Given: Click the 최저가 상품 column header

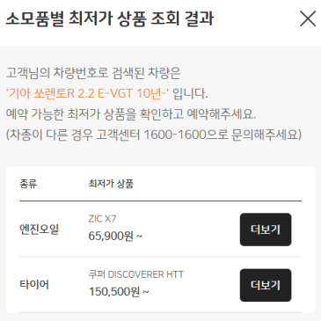Looking at the screenshot, I should [111, 184].
